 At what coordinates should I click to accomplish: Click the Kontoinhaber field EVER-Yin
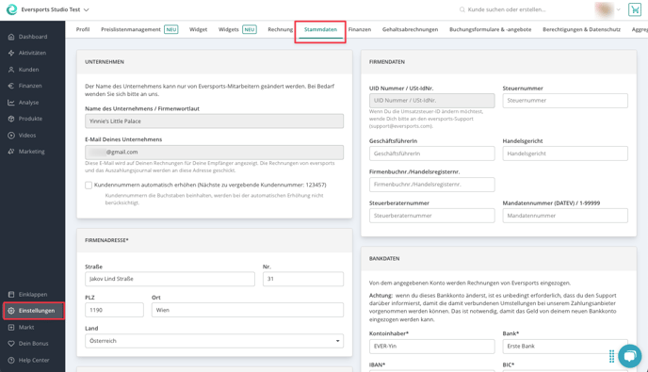(432, 347)
